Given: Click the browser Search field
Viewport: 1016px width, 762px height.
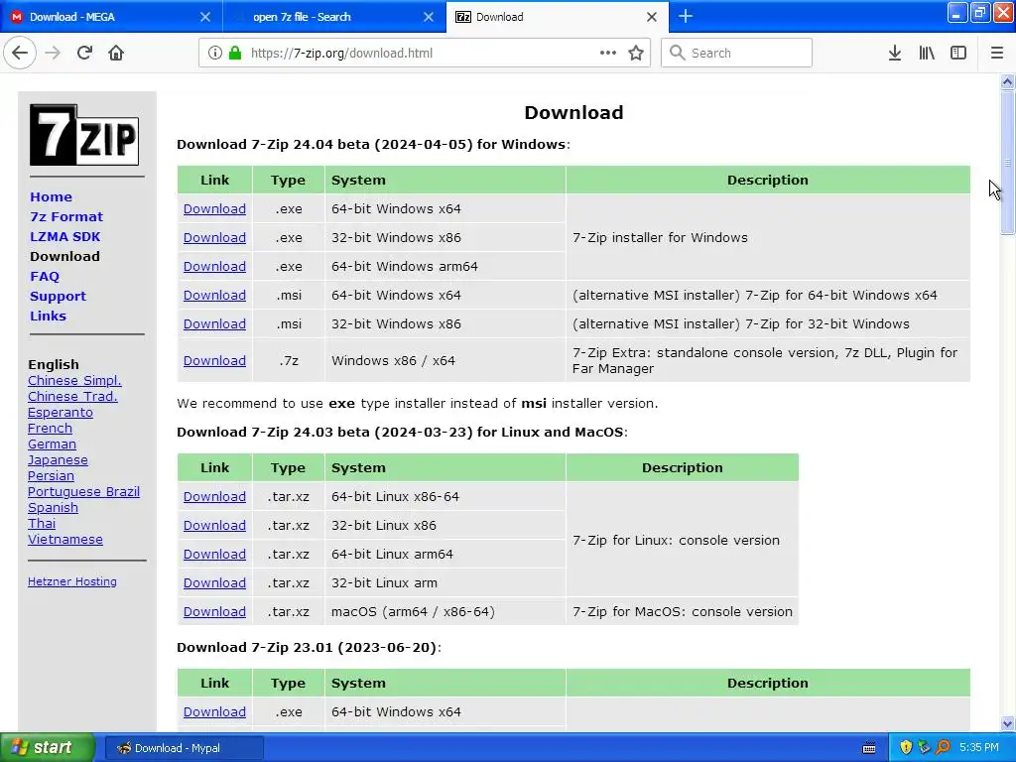Looking at the screenshot, I should tap(737, 54).
